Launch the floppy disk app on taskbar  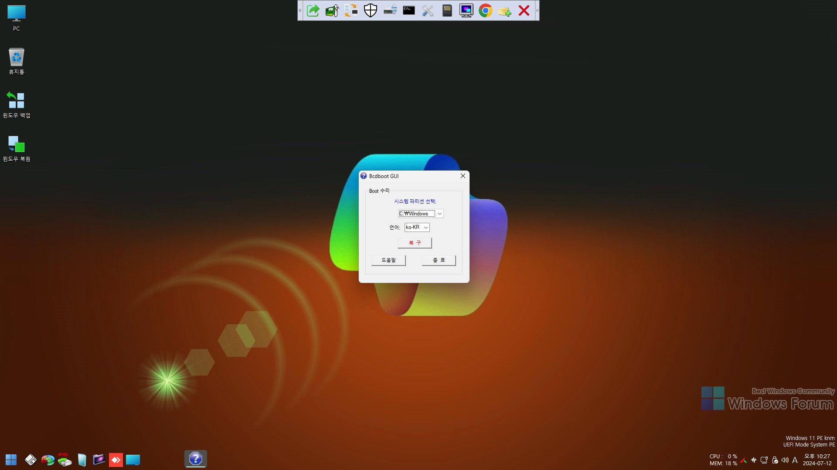click(x=31, y=460)
